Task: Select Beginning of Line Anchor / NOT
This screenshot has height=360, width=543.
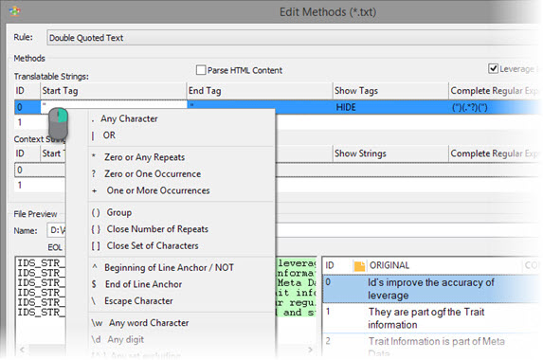Action: click(169, 267)
